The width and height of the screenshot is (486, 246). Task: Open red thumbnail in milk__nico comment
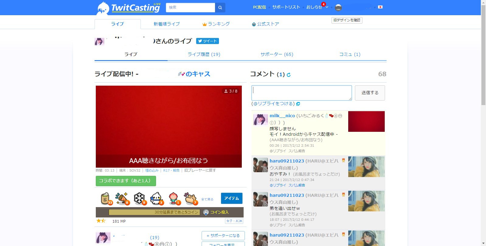(x=366, y=121)
